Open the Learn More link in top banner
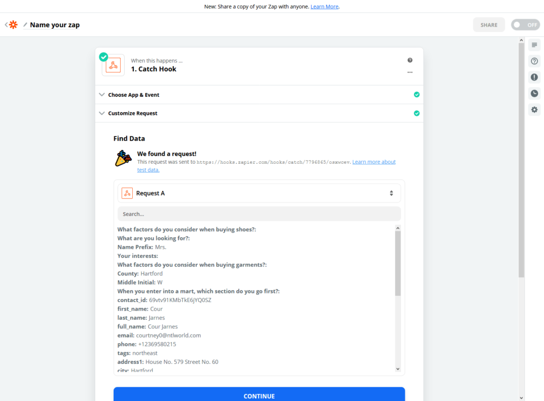Image resolution: width=544 pixels, height=401 pixels. (x=325, y=6)
